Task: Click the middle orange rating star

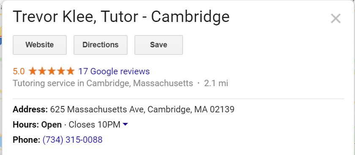Action: click(52, 71)
